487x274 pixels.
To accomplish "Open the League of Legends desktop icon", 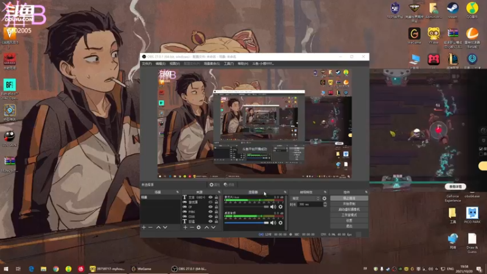I will tap(453, 60).
